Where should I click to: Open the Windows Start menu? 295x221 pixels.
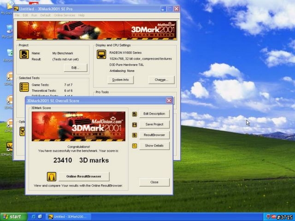point(13,217)
